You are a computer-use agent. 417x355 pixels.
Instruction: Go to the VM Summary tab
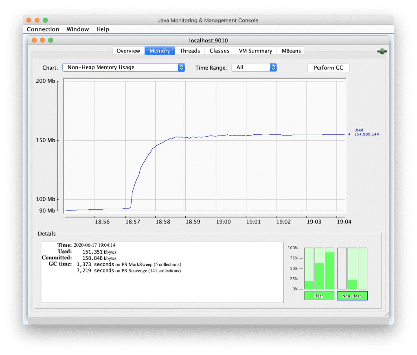pos(255,51)
